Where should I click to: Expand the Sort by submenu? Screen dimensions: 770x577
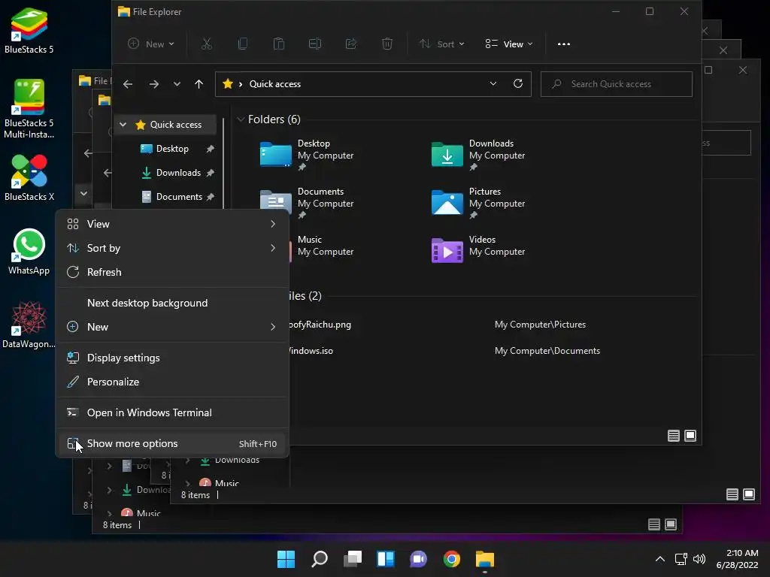[172, 248]
